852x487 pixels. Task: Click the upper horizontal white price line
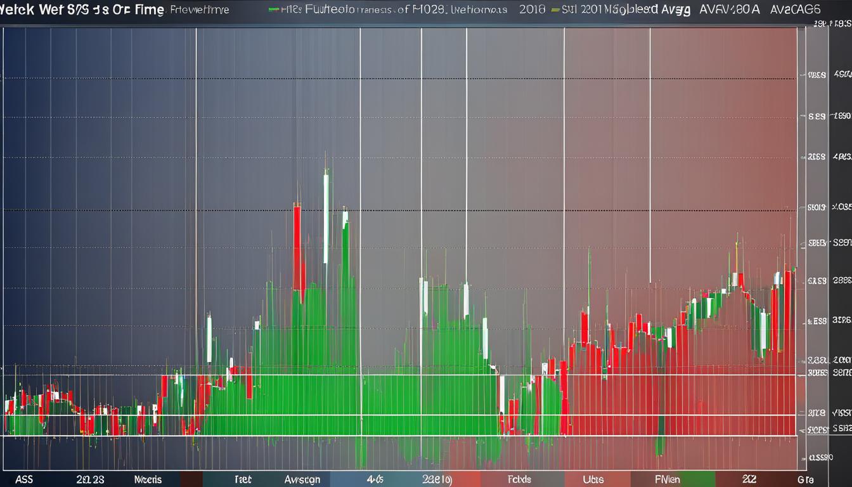[399, 375]
